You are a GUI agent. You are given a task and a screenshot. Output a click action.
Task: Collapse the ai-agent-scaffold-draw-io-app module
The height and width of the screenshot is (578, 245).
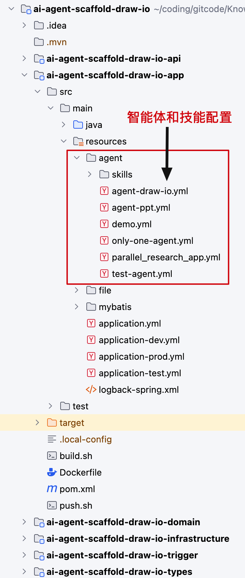click(x=24, y=75)
